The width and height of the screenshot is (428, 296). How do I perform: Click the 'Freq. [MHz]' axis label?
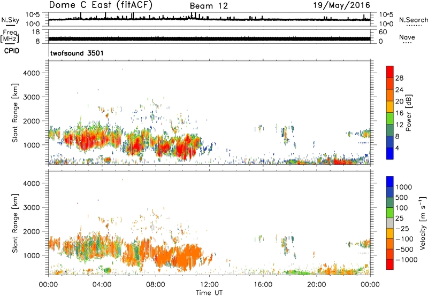tap(10, 36)
